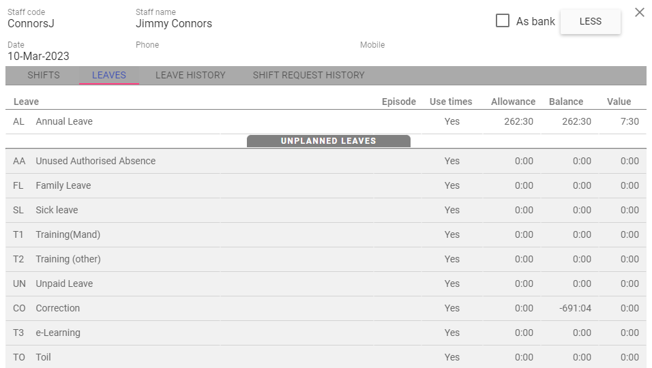Image resolution: width=652 pixels, height=368 pixels.
Task: Click the e-Learning leave row
Action: [x=58, y=333]
